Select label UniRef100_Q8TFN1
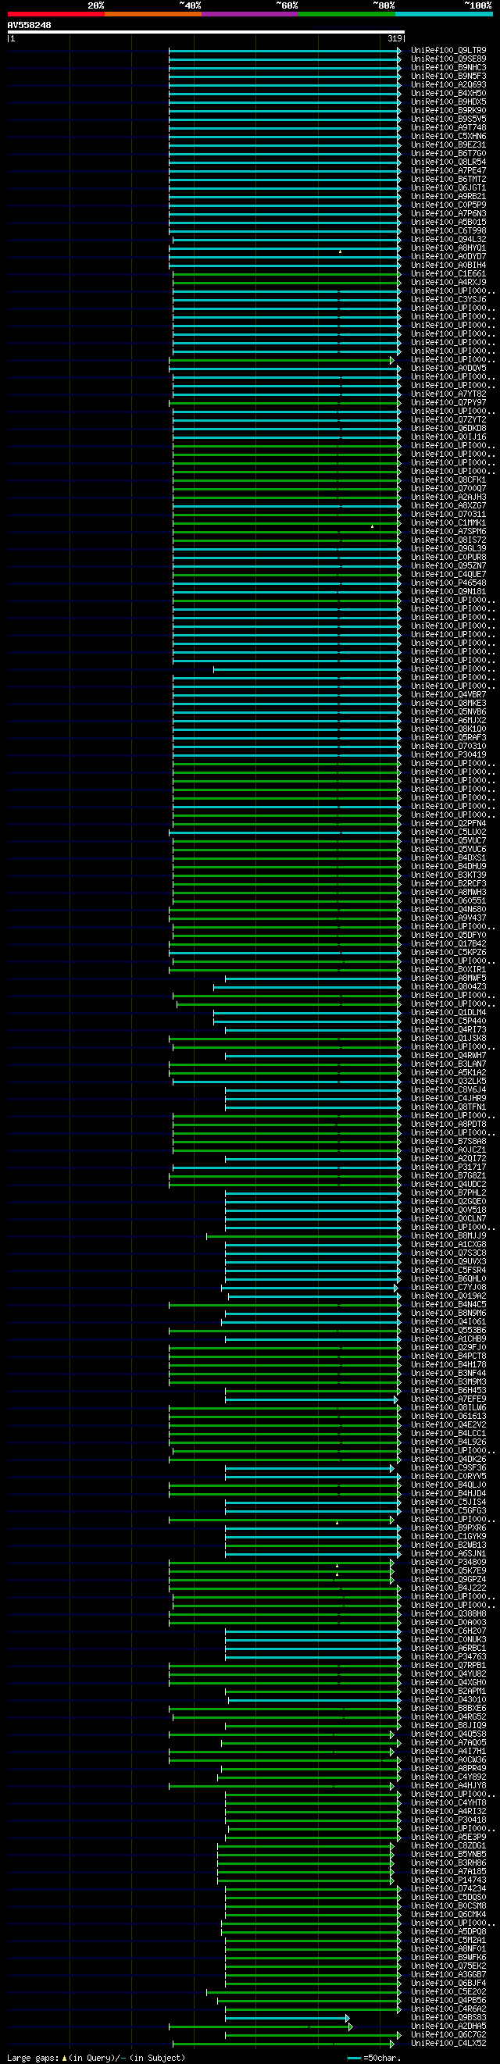This screenshot has width=500, height=2064. 448,1107
